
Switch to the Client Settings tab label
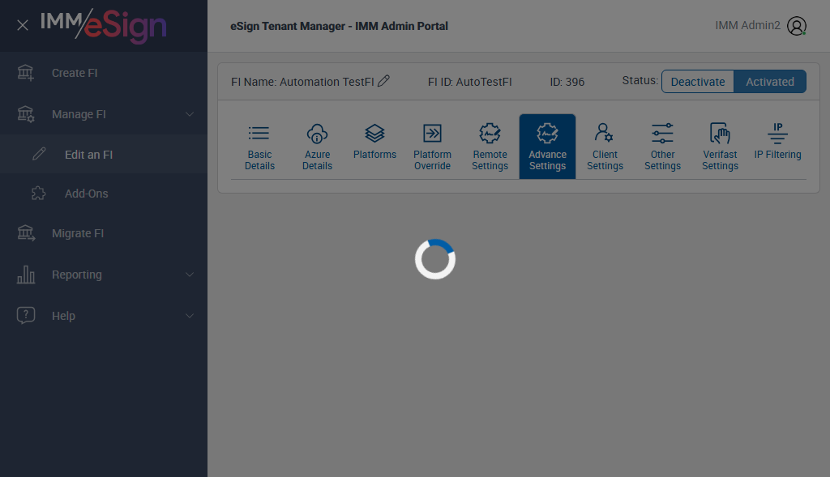[x=605, y=160]
